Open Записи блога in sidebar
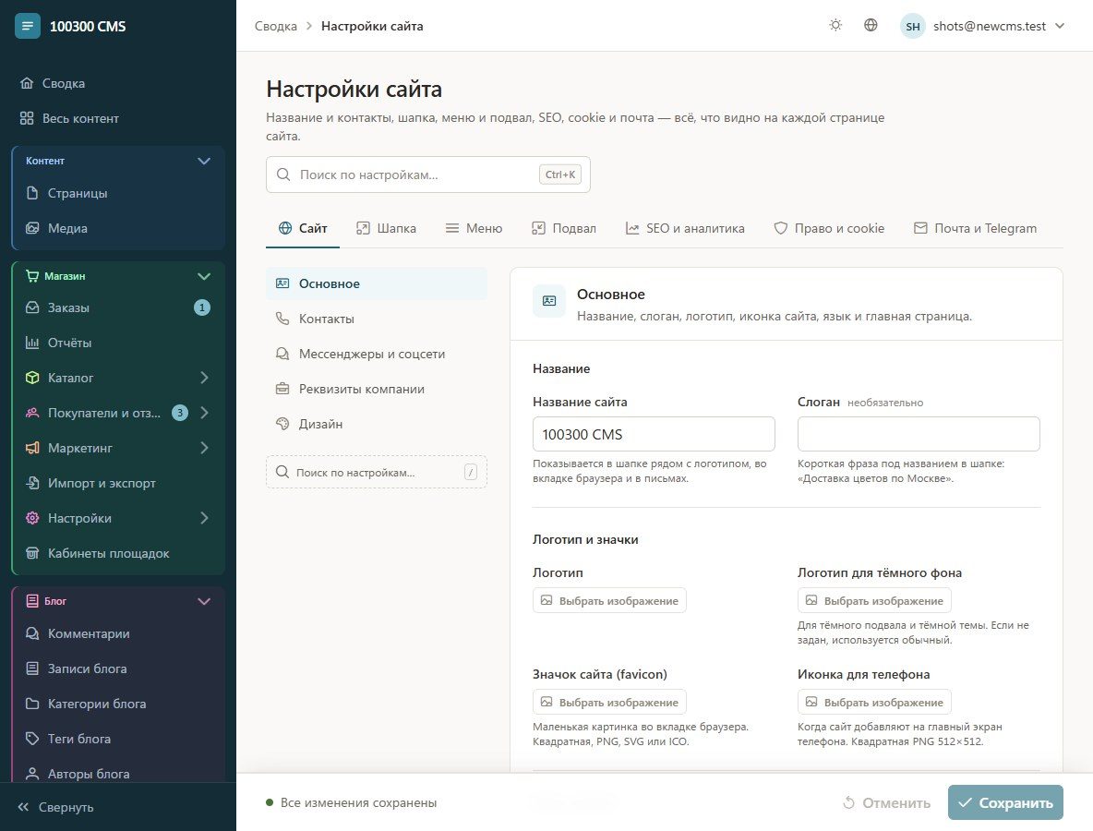Image resolution: width=1093 pixels, height=831 pixels. [x=118, y=668]
